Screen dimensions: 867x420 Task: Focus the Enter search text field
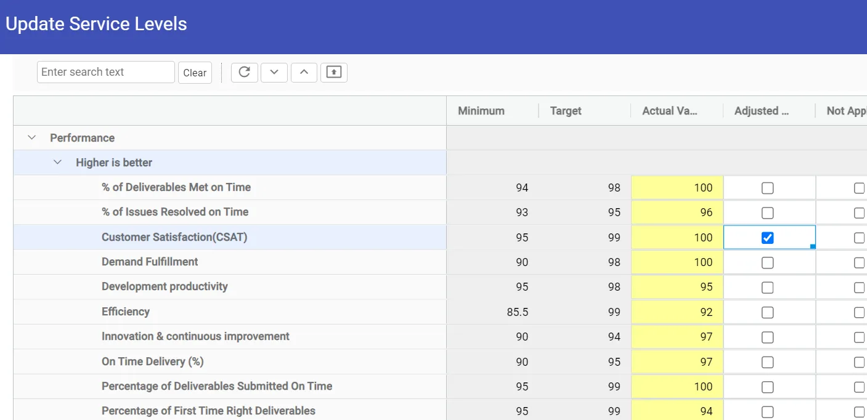105,72
